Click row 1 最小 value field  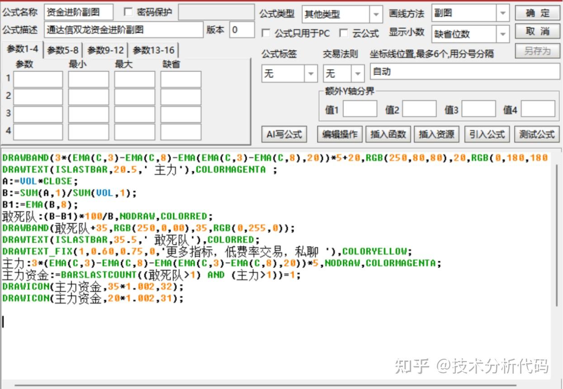coord(89,79)
